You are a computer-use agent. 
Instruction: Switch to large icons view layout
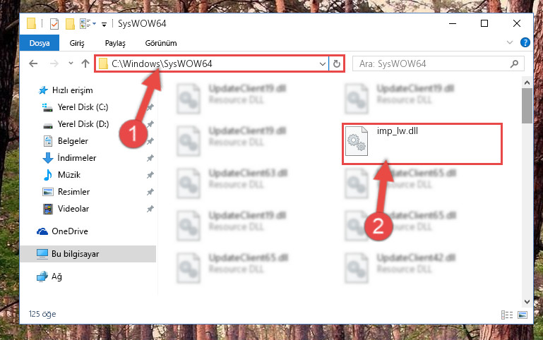coord(523,315)
